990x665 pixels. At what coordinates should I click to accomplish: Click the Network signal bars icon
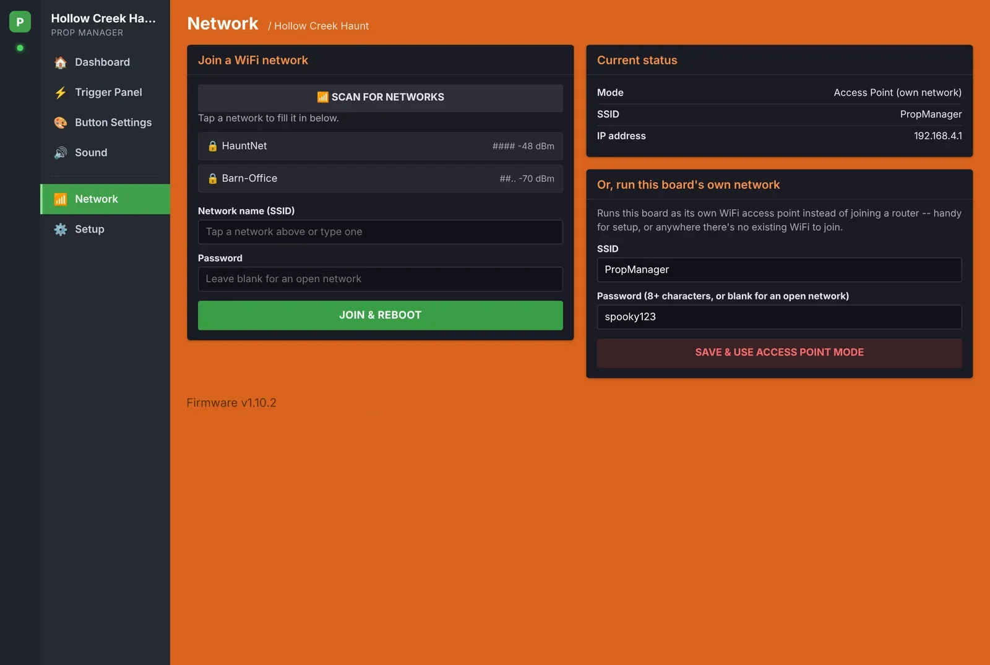pos(60,199)
